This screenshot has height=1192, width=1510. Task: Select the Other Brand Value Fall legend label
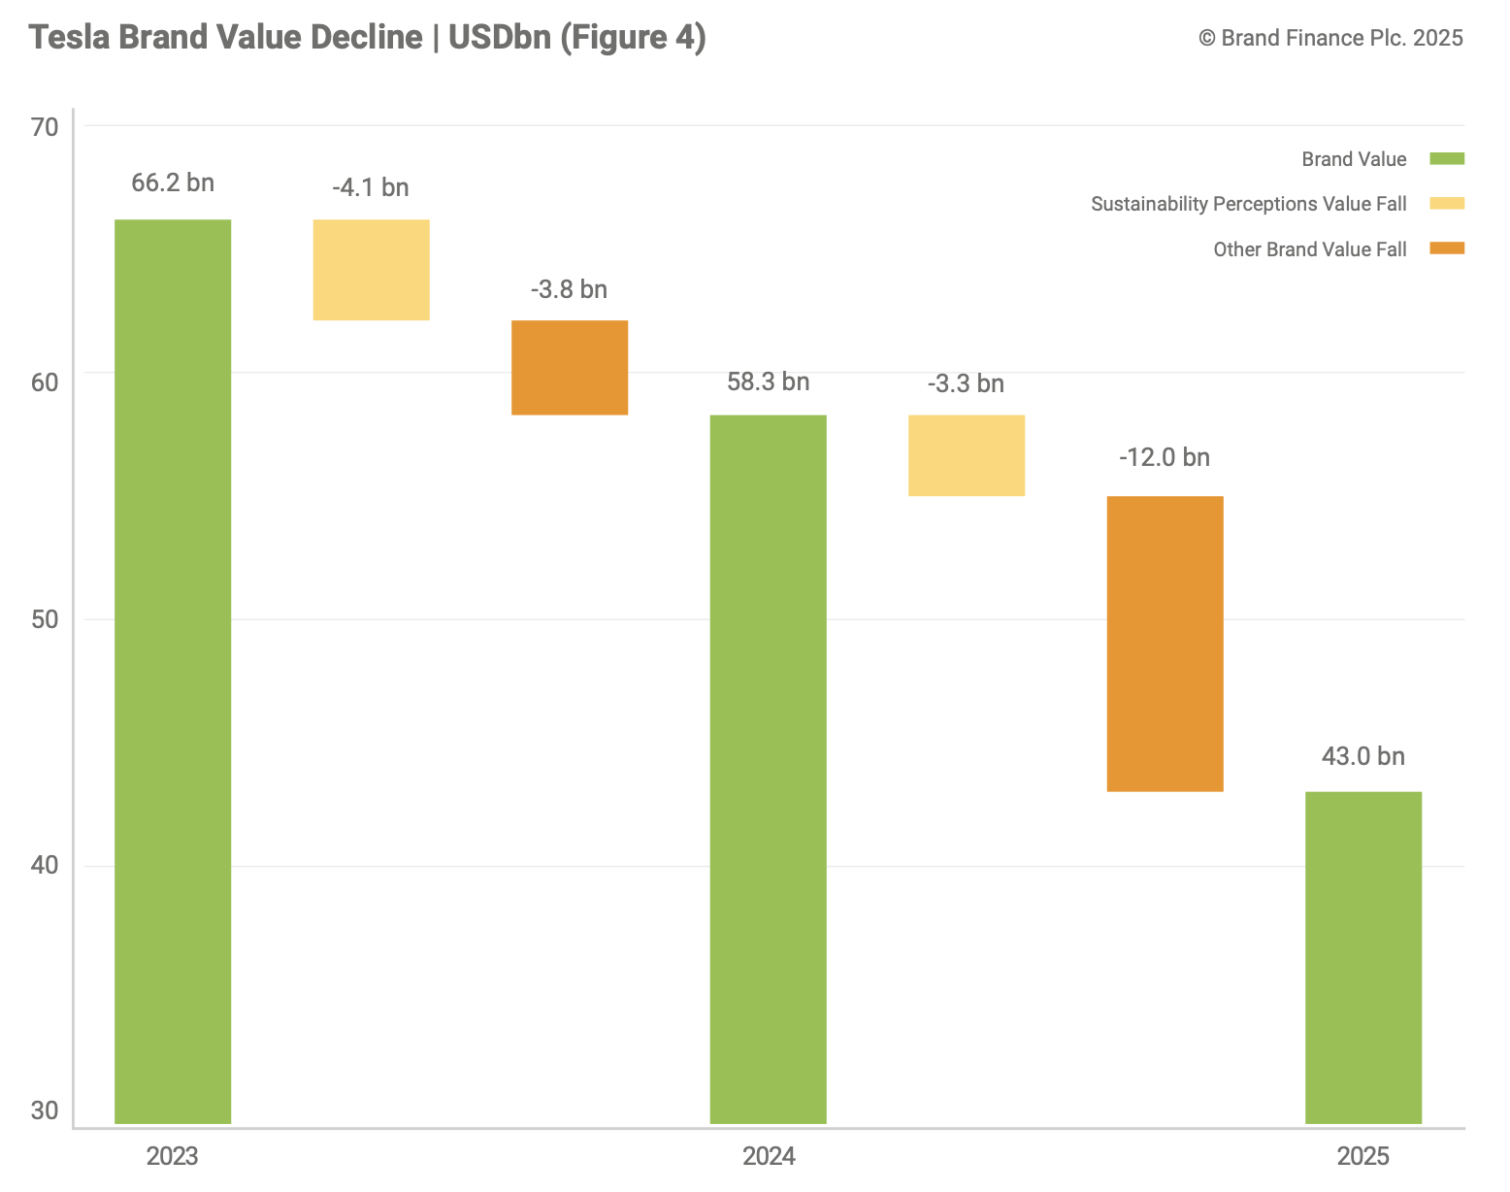coord(1309,249)
